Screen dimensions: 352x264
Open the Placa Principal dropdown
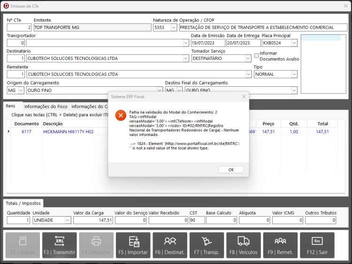coord(294,43)
